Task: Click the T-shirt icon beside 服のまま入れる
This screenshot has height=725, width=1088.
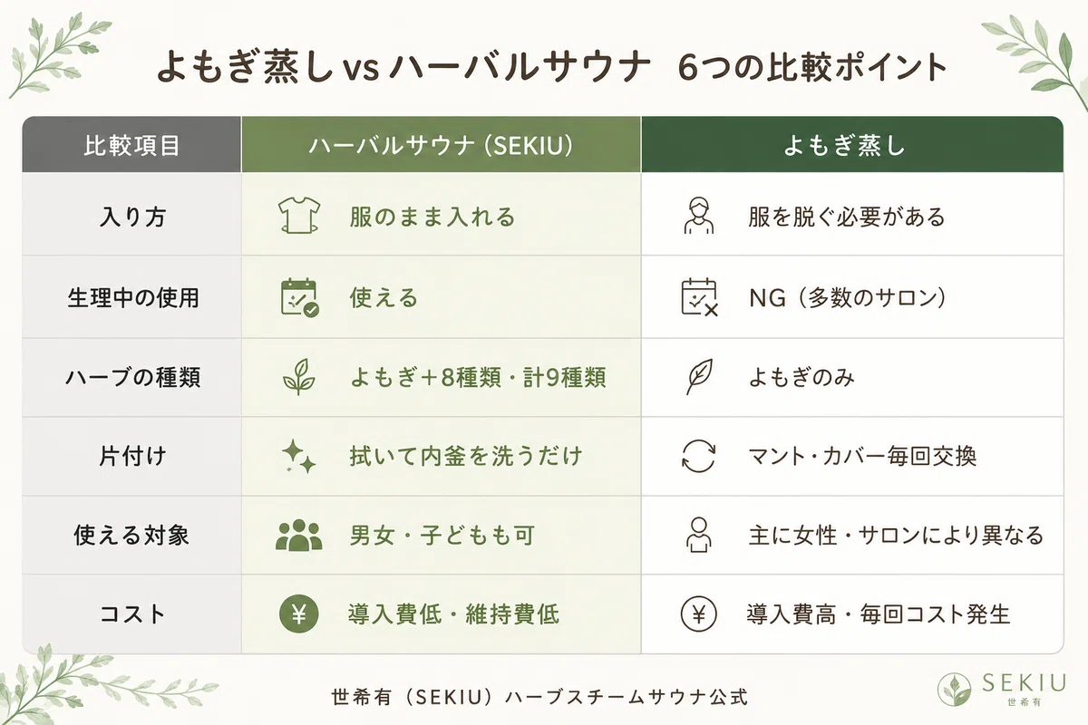Action: pos(298,217)
